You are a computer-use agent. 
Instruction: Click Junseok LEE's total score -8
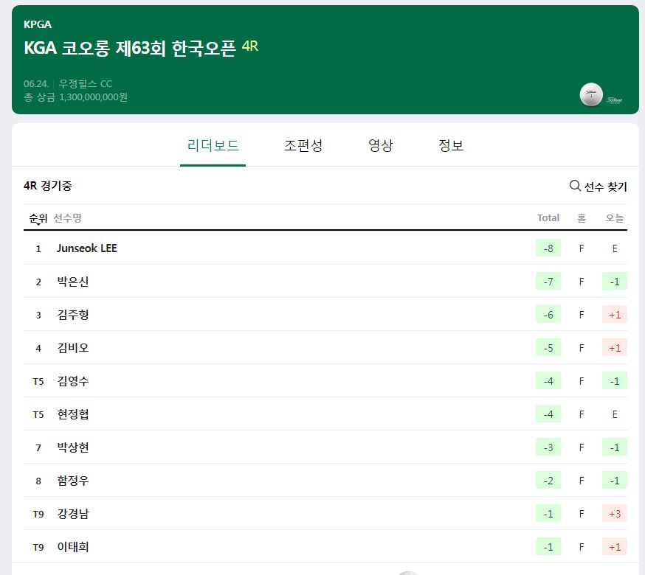548,248
